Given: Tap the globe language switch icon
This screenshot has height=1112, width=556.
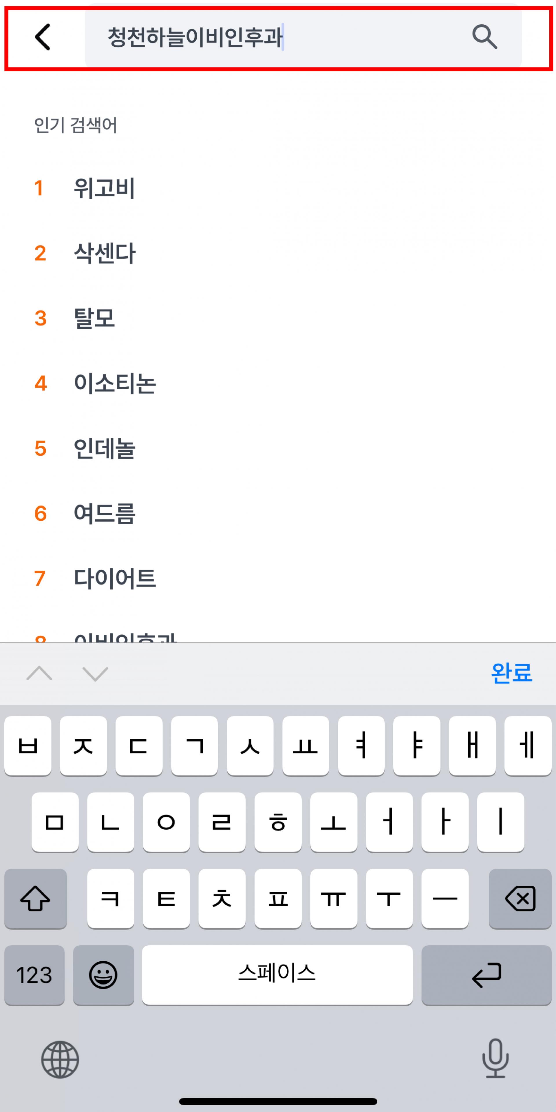Looking at the screenshot, I should (60, 1059).
